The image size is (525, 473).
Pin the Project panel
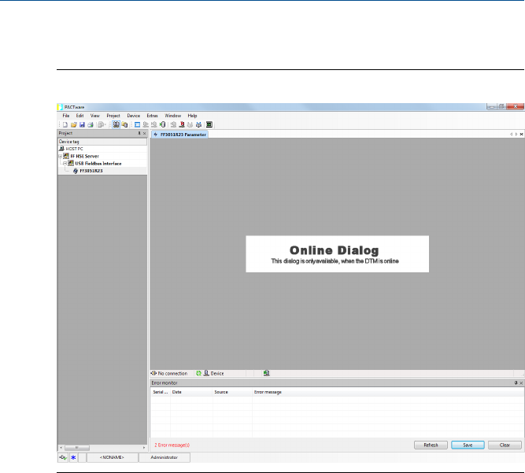pyautogui.click(x=139, y=134)
